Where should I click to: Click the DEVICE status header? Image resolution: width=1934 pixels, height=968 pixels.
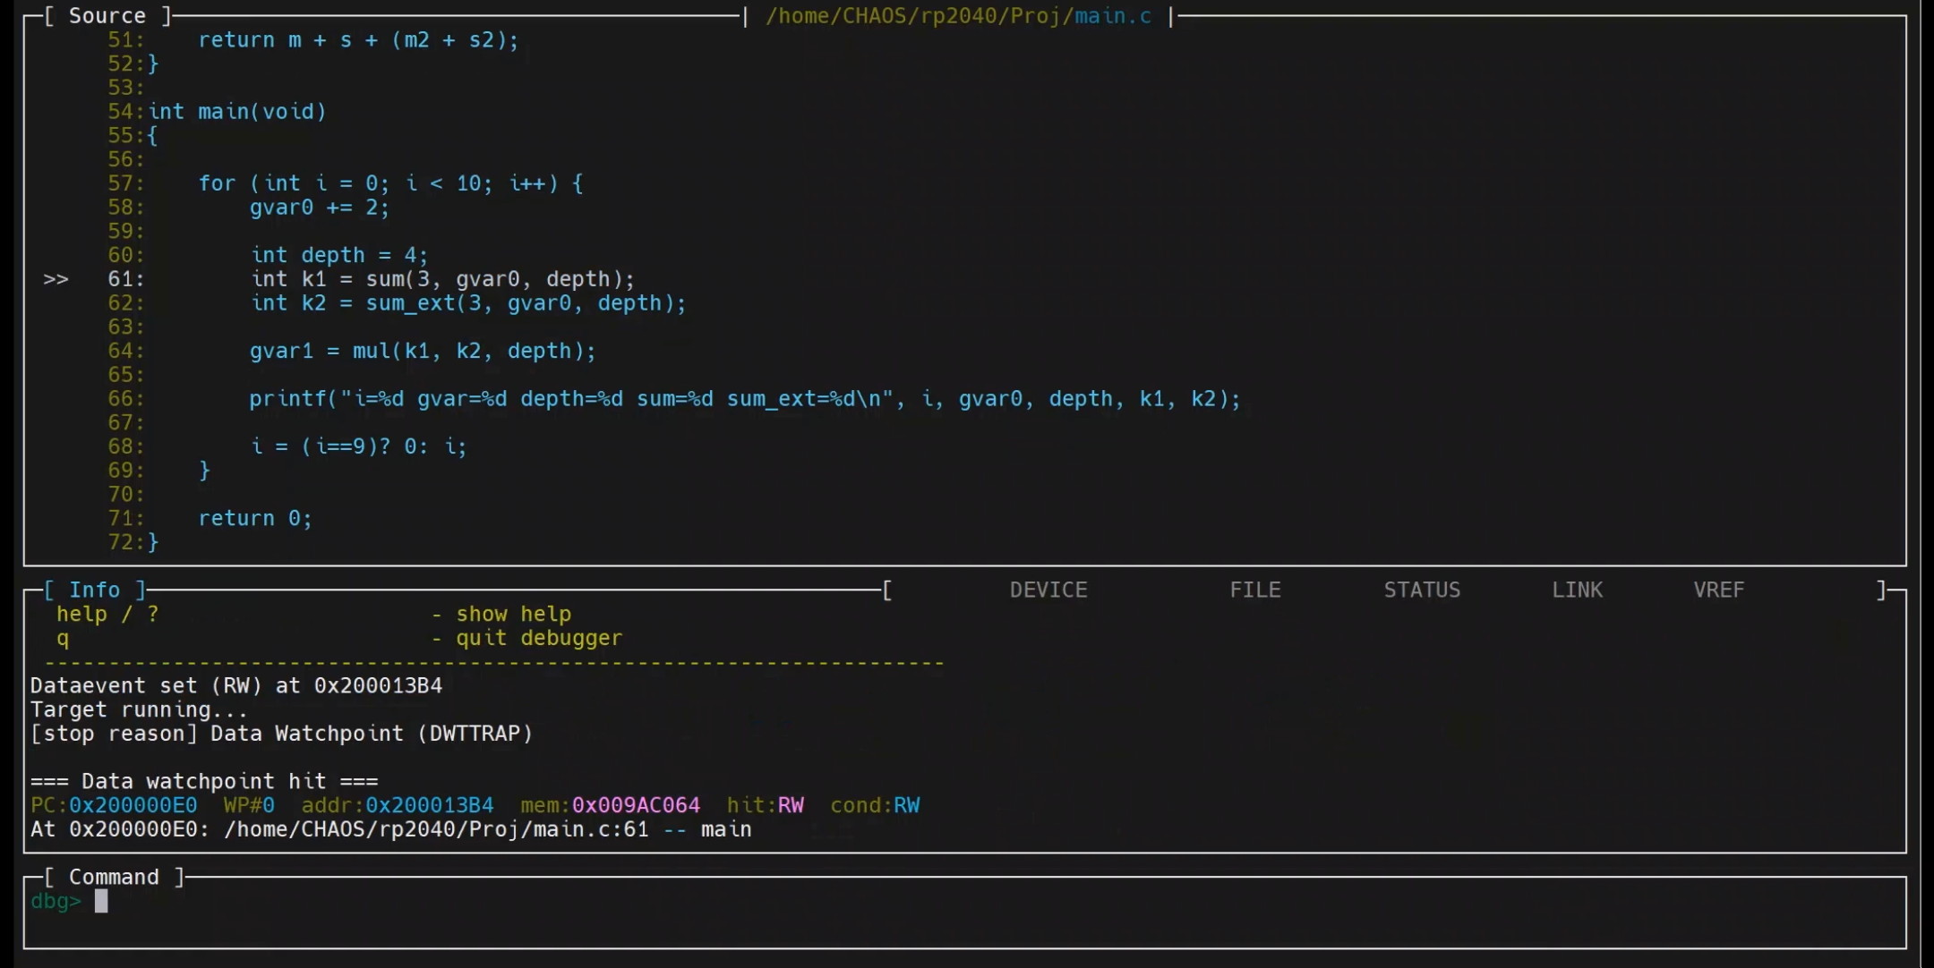point(1048,590)
